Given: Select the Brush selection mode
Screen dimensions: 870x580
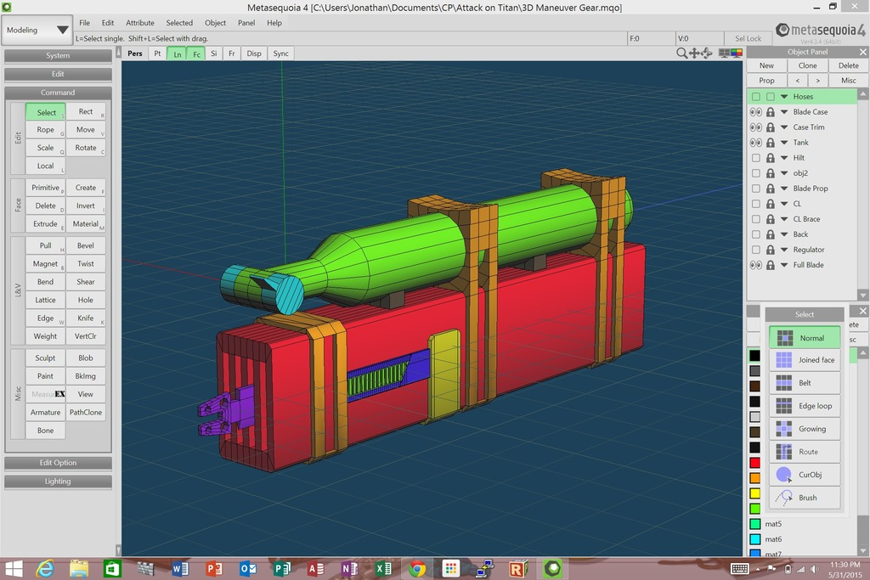Looking at the screenshot, I should (805, 498).
